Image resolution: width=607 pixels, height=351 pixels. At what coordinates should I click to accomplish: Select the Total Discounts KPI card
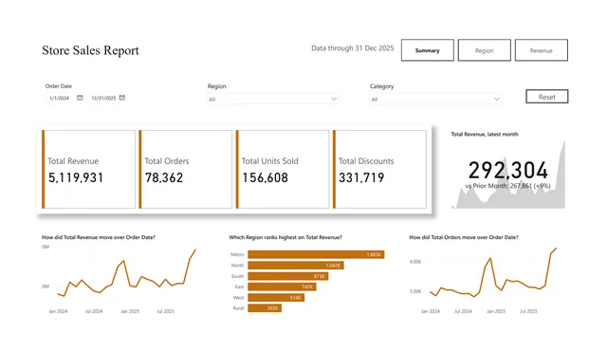(x=379, y=169)
